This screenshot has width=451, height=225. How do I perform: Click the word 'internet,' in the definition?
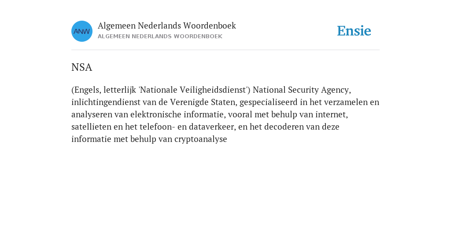click(x=332, y=115)
